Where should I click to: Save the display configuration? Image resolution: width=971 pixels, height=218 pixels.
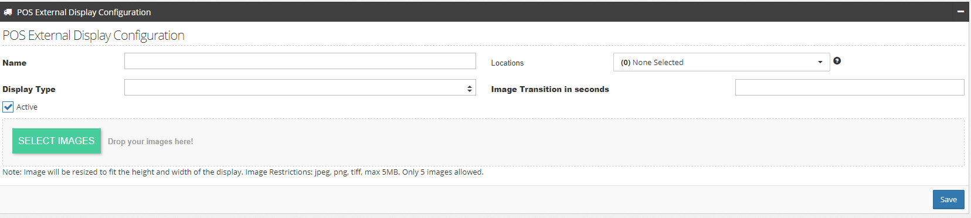click(x=948, y=199)
